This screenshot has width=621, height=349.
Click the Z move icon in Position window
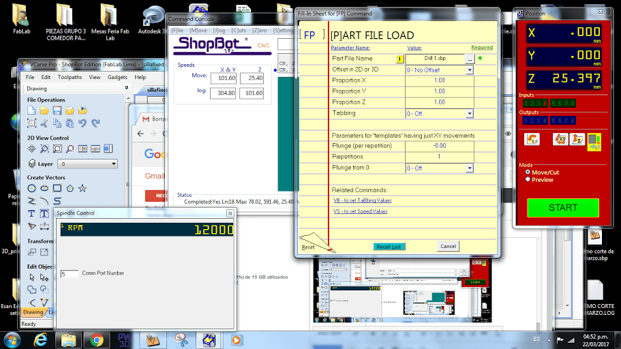coord(577,139)
